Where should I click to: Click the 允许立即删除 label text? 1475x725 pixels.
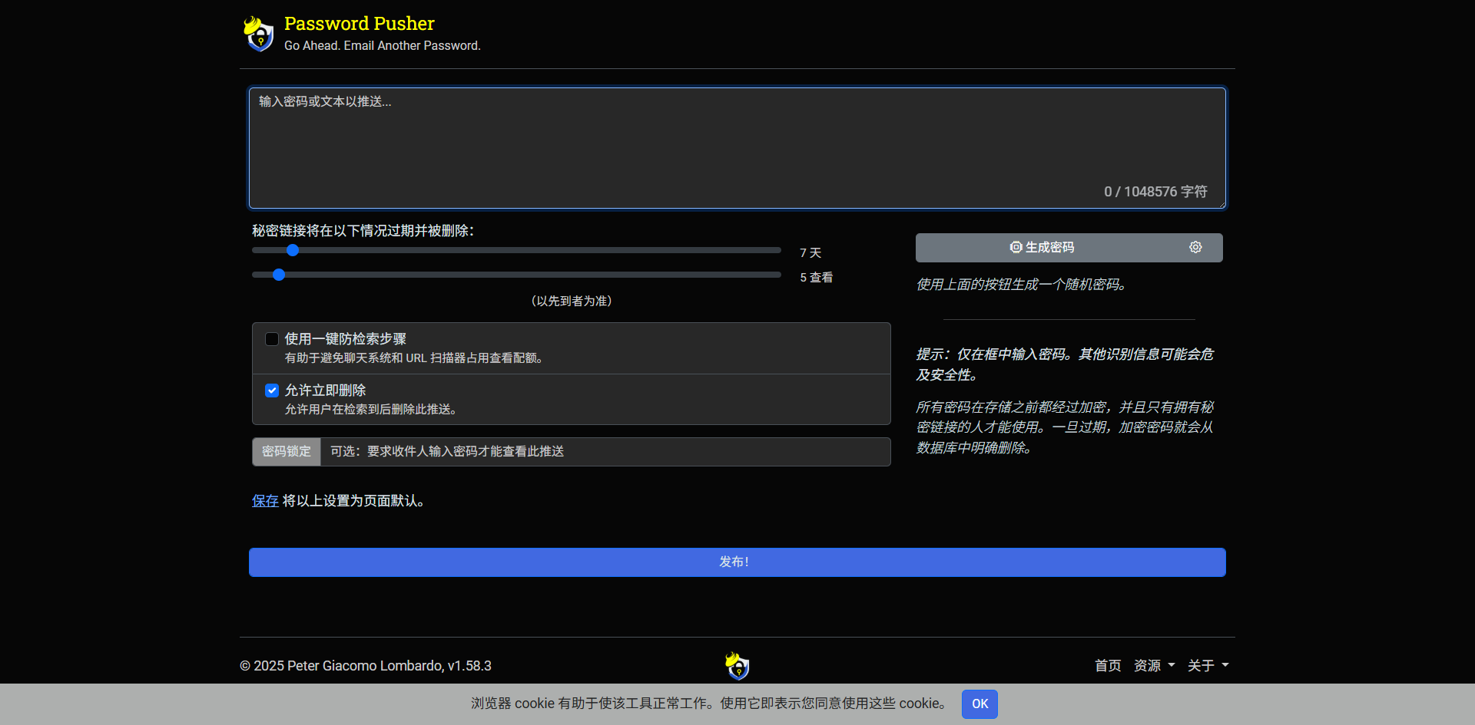[x=325, y=391]
